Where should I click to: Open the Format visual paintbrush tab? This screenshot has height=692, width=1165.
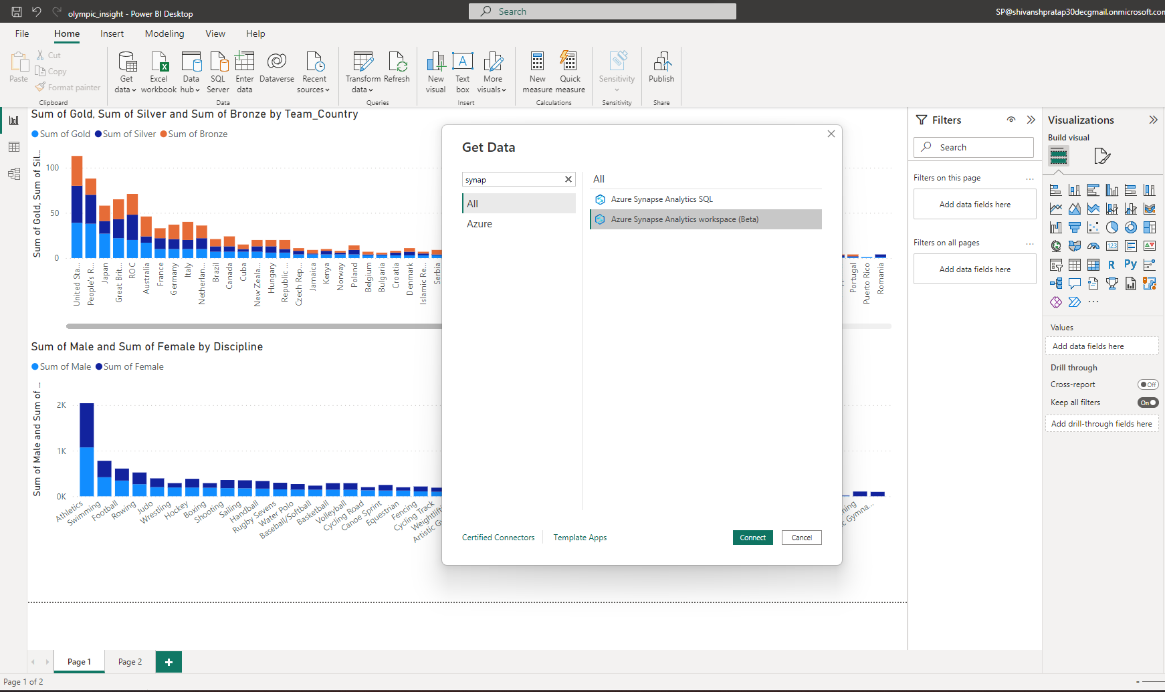click(1102, 156)
